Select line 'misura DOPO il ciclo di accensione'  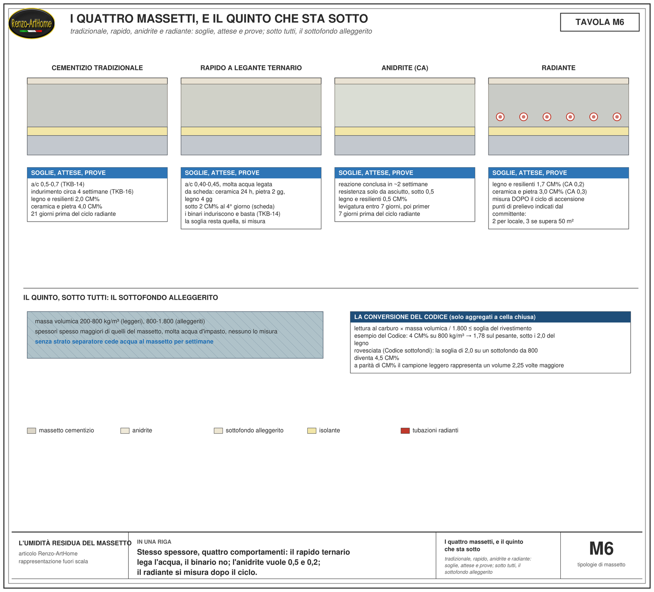coord(538,199)
